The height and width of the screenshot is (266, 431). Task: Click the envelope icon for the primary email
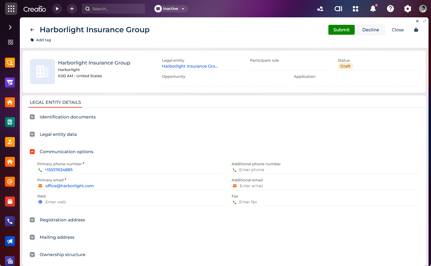(x=40, y=186)
